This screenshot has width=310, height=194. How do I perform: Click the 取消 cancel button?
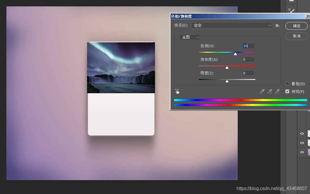point(296,36)
